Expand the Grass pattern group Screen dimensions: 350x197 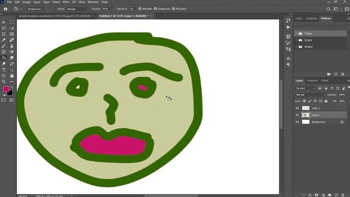click(296, 40)
